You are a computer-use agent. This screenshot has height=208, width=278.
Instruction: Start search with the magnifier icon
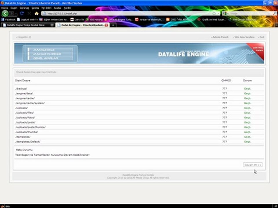coord(275,14)
